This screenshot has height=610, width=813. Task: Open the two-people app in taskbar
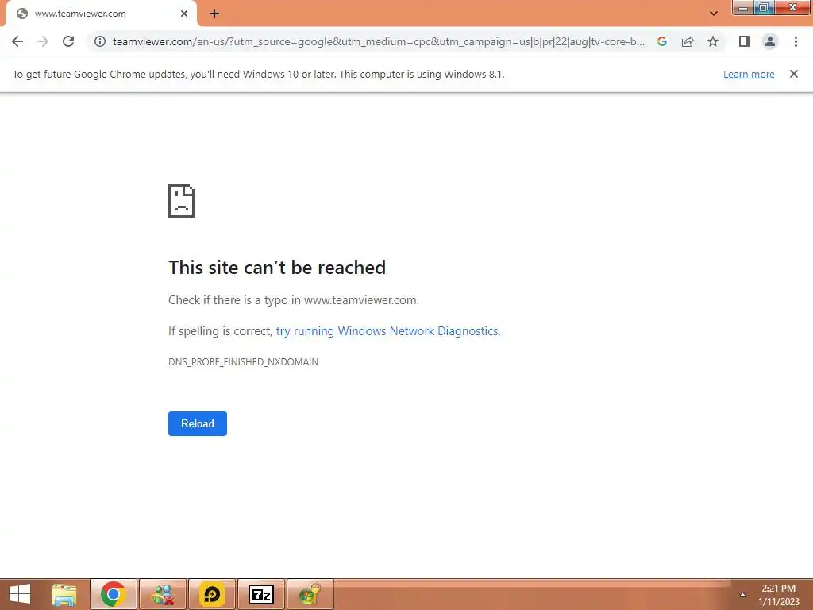pyautogui.click(x=162, y=594)
